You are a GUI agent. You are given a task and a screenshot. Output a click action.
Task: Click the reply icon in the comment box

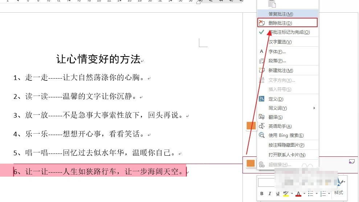click(x=351, y=161)
